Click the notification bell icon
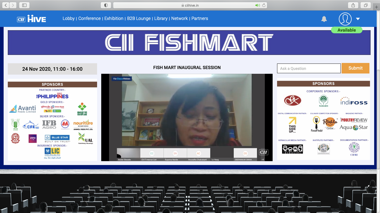The width and height of the screenshot is (380, 213). pos(324,19)
